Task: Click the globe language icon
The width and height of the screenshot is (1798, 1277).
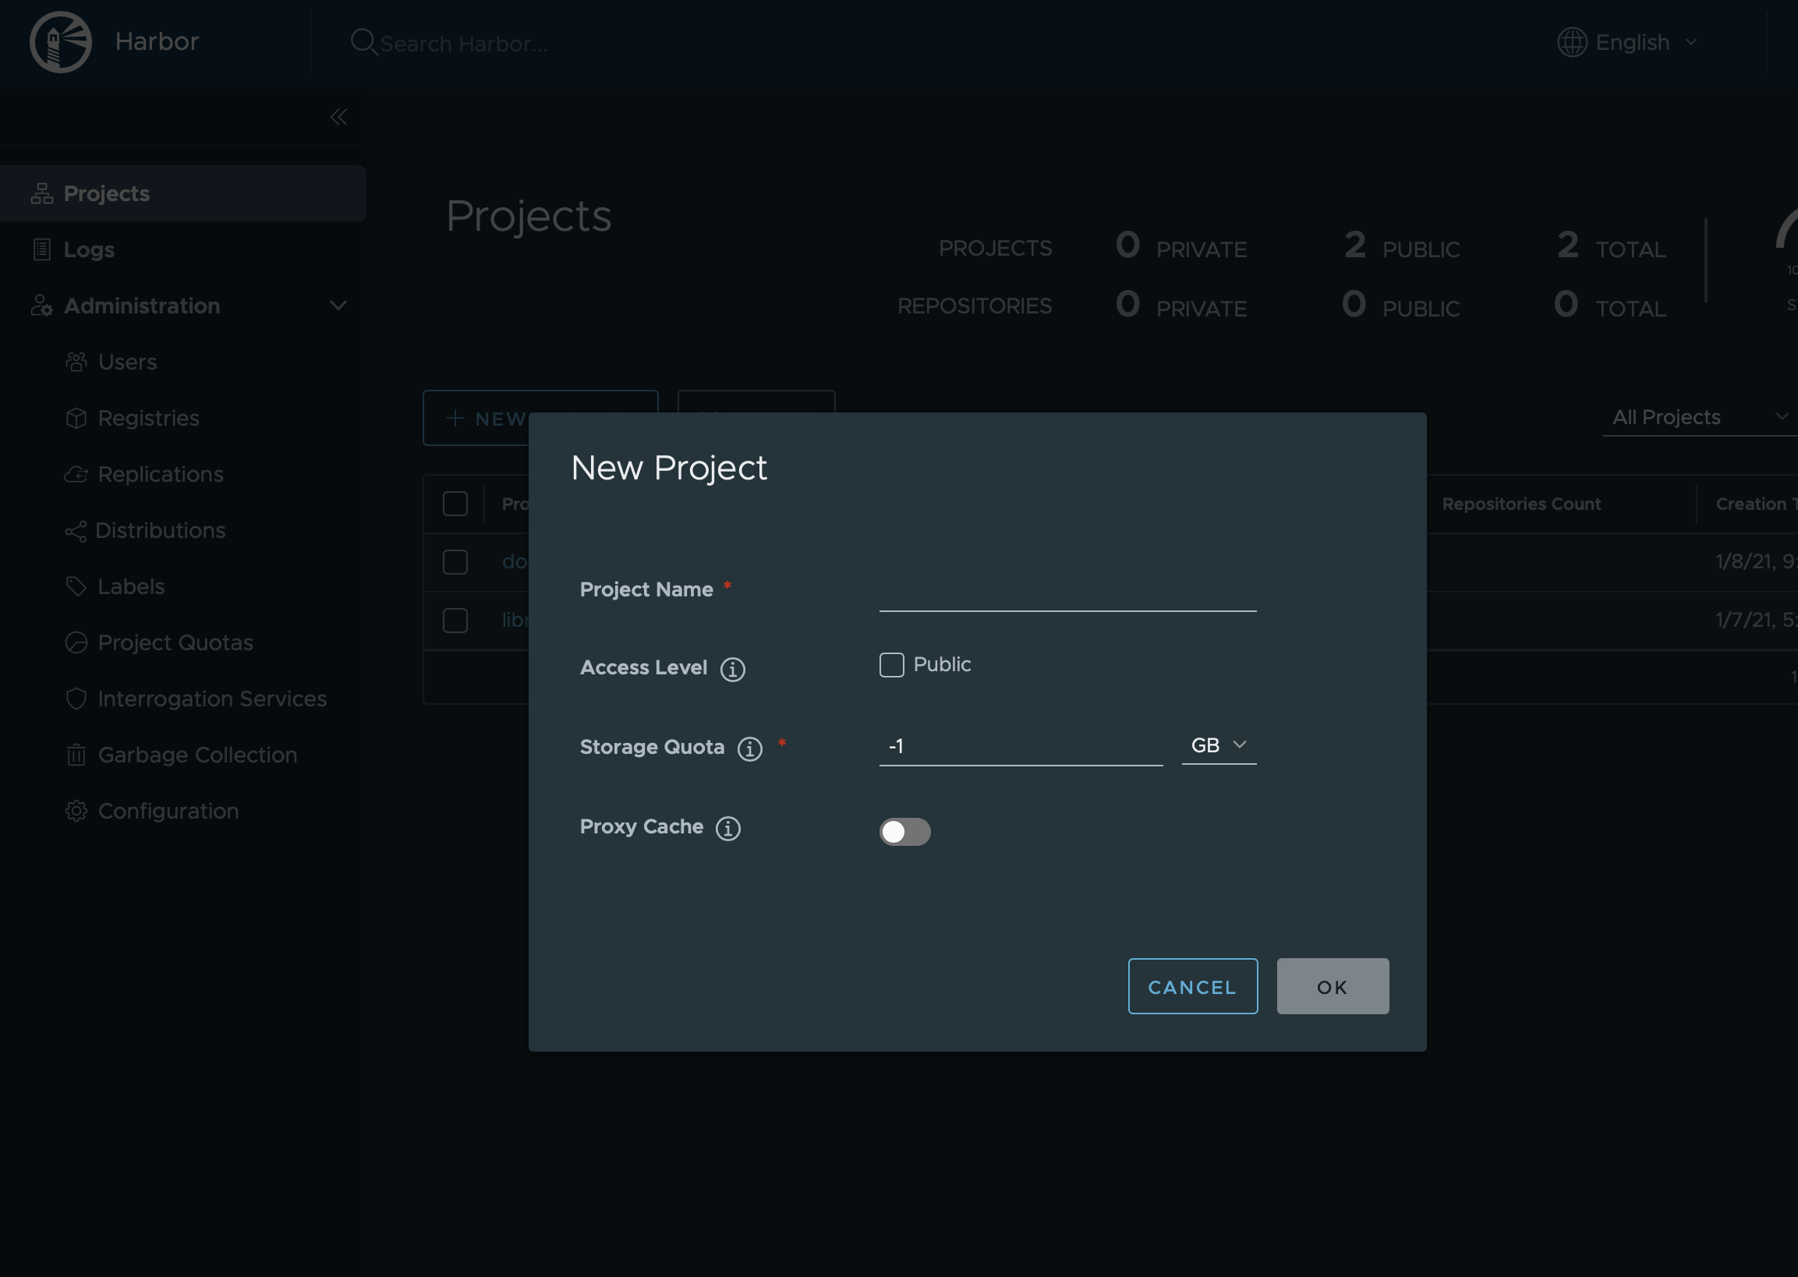Action: (1571, 41)
